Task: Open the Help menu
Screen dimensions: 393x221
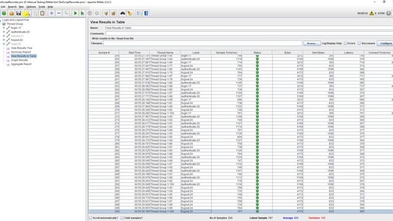Action: (50, 7)
